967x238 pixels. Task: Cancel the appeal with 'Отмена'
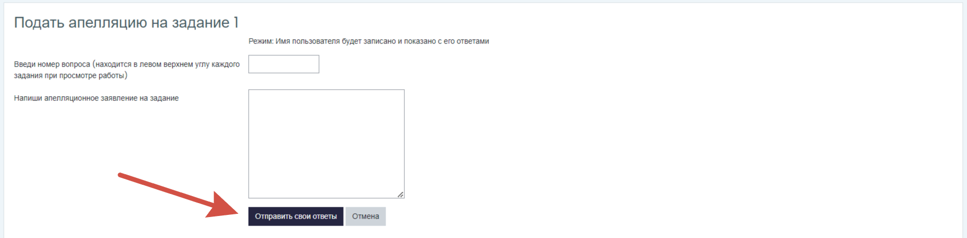pyautogui.click(x=366, y=217)
